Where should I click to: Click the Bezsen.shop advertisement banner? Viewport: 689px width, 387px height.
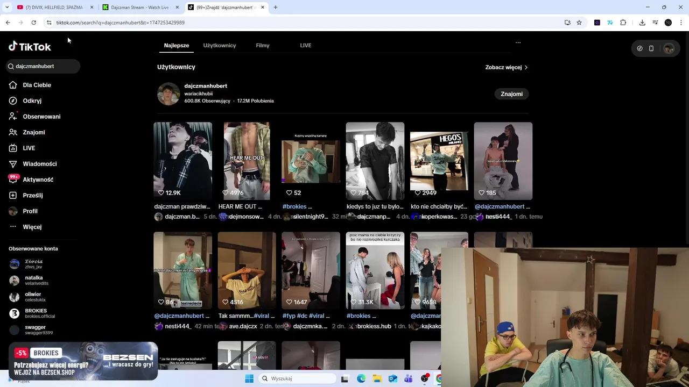tap(83, 361)
